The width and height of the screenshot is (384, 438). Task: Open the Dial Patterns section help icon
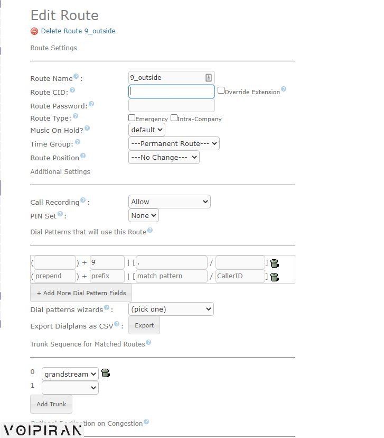click(x=150, y=230)
